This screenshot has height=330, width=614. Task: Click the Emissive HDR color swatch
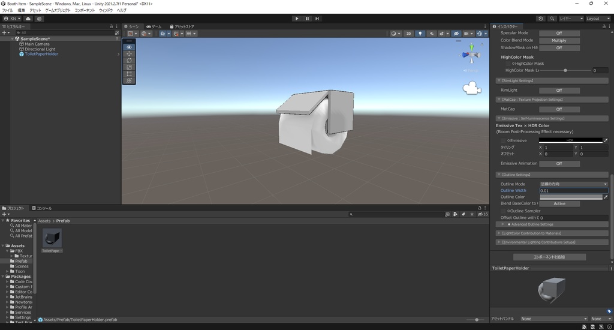coord(571,140)
